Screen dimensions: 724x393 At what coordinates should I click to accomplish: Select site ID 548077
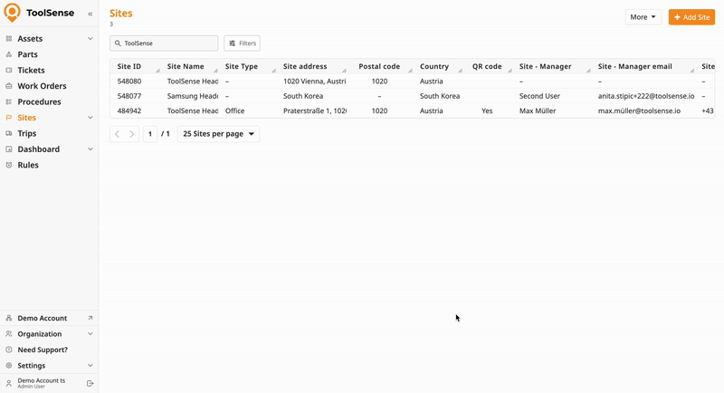[129, 96]
